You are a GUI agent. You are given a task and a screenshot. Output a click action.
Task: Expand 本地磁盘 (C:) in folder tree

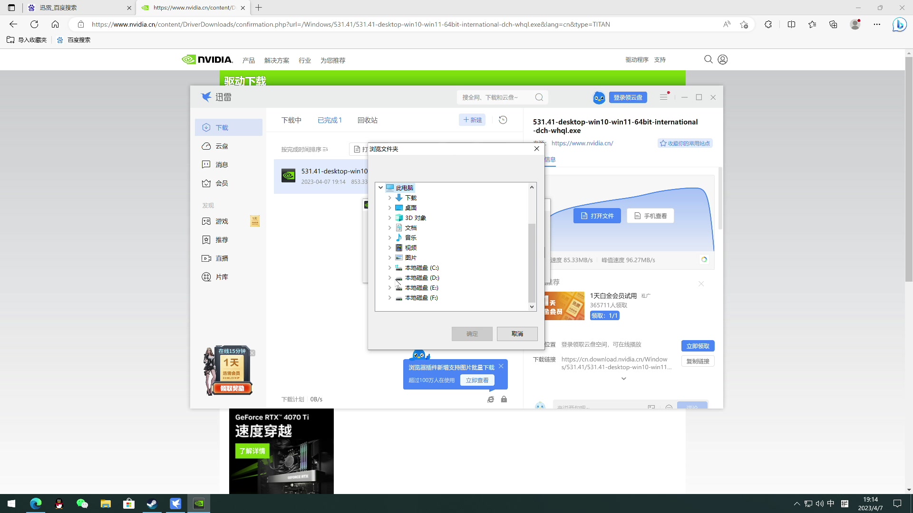point(389,267)
